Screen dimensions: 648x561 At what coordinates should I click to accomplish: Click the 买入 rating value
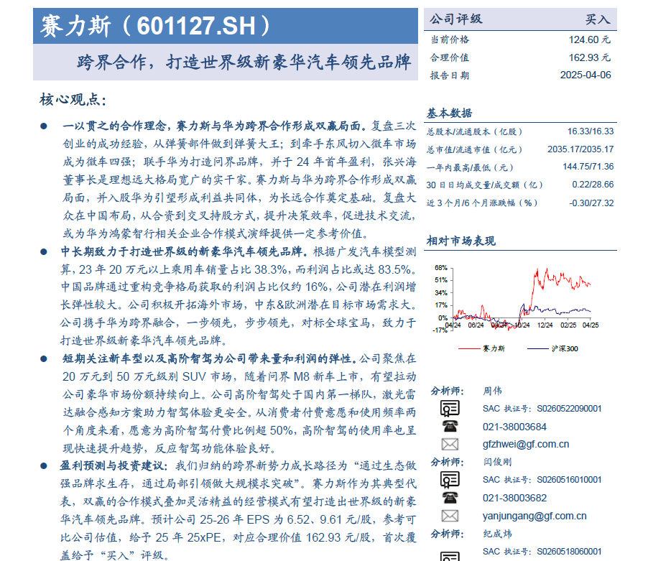click(598, 19)
